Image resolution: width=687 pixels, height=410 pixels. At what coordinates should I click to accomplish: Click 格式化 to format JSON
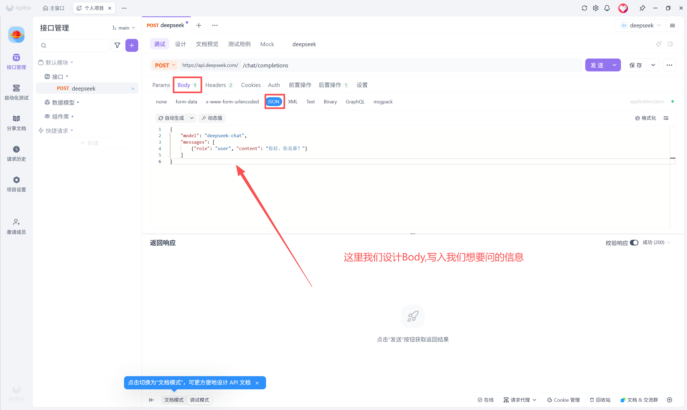tap(646, 118)
